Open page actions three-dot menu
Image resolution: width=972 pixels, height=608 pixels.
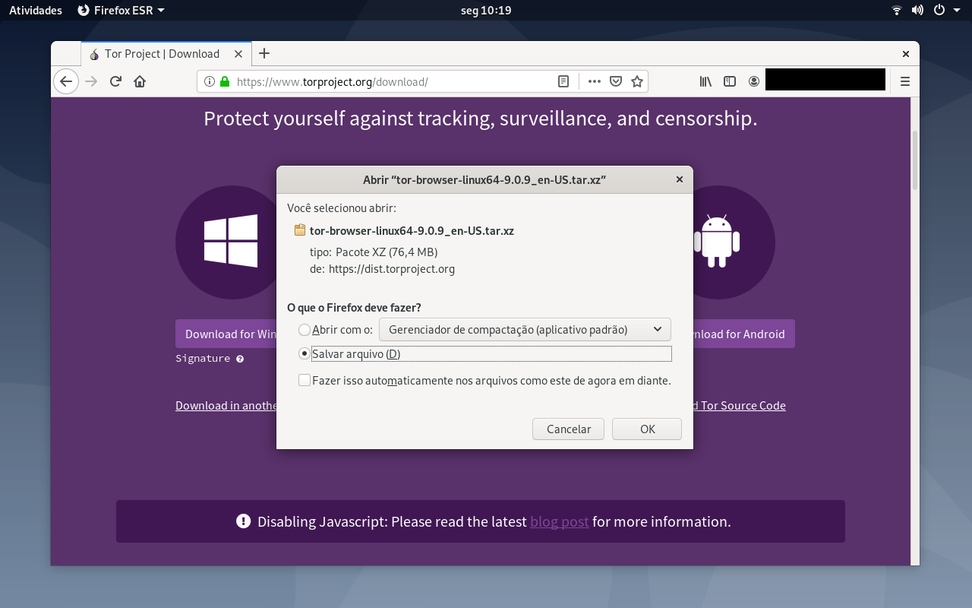[595, 81]
